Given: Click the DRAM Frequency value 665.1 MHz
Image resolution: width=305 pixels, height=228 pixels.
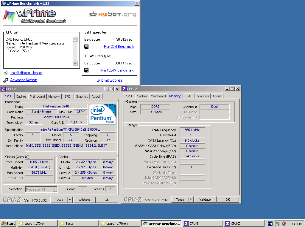Looking at the screenshot, I should [x=192, y=130].
